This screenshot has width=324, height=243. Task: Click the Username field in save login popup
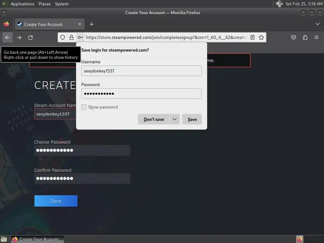[141, 71]
